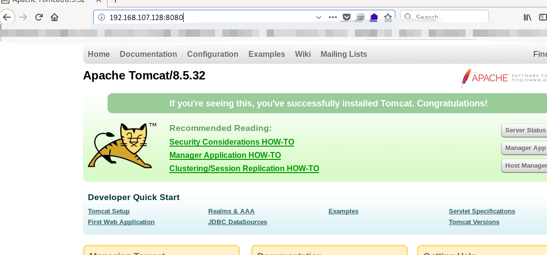
Task: Open the page actions three-dots menu
Action: [x=333, y=17]
